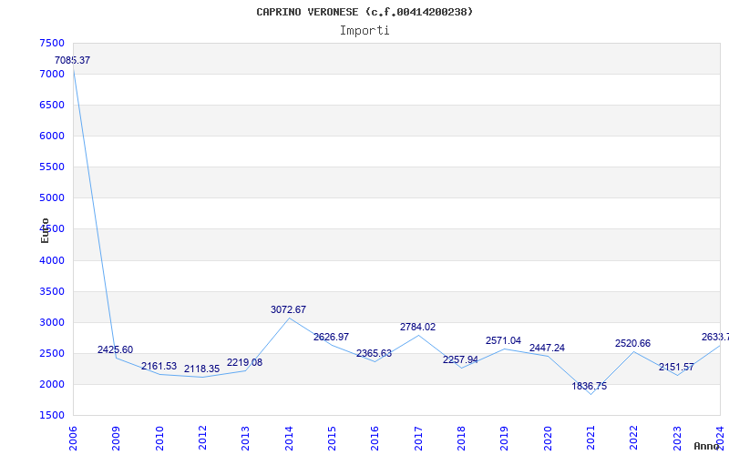The height and width of the screenshot is (455, 729).
Task: Click y-axis value 6500
Action: point(52,105)
